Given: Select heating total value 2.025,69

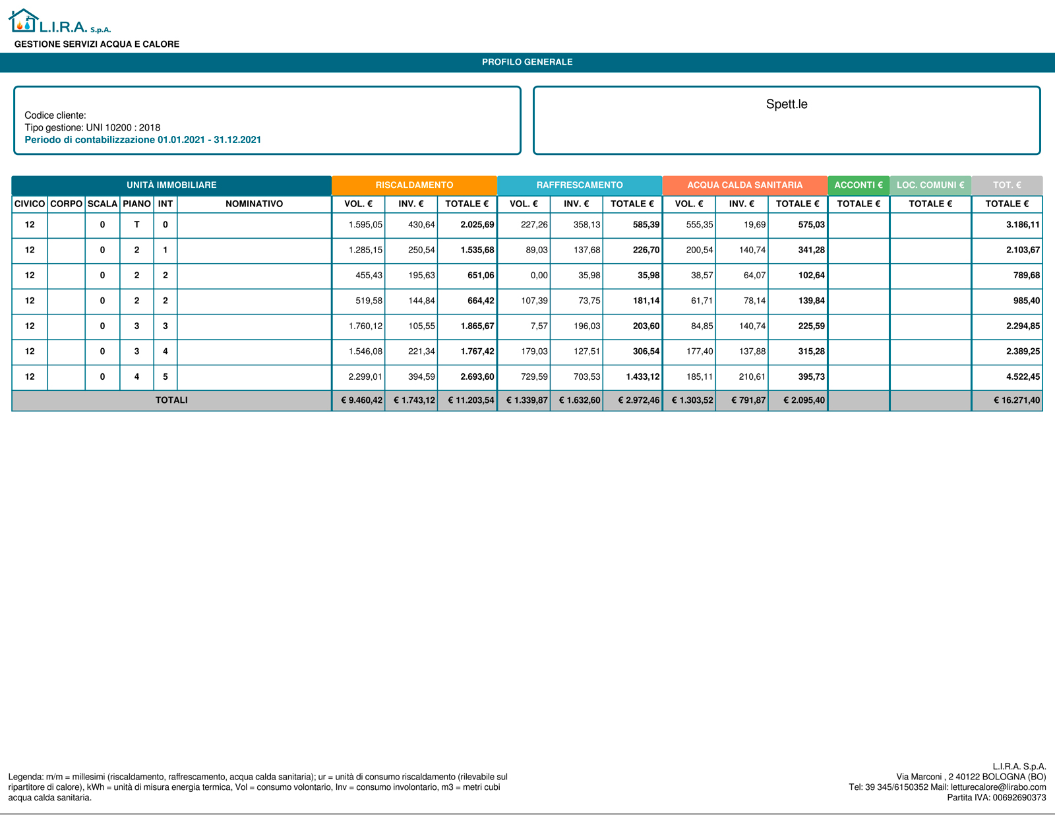Looking at the screenshot, I should (477, 225).
